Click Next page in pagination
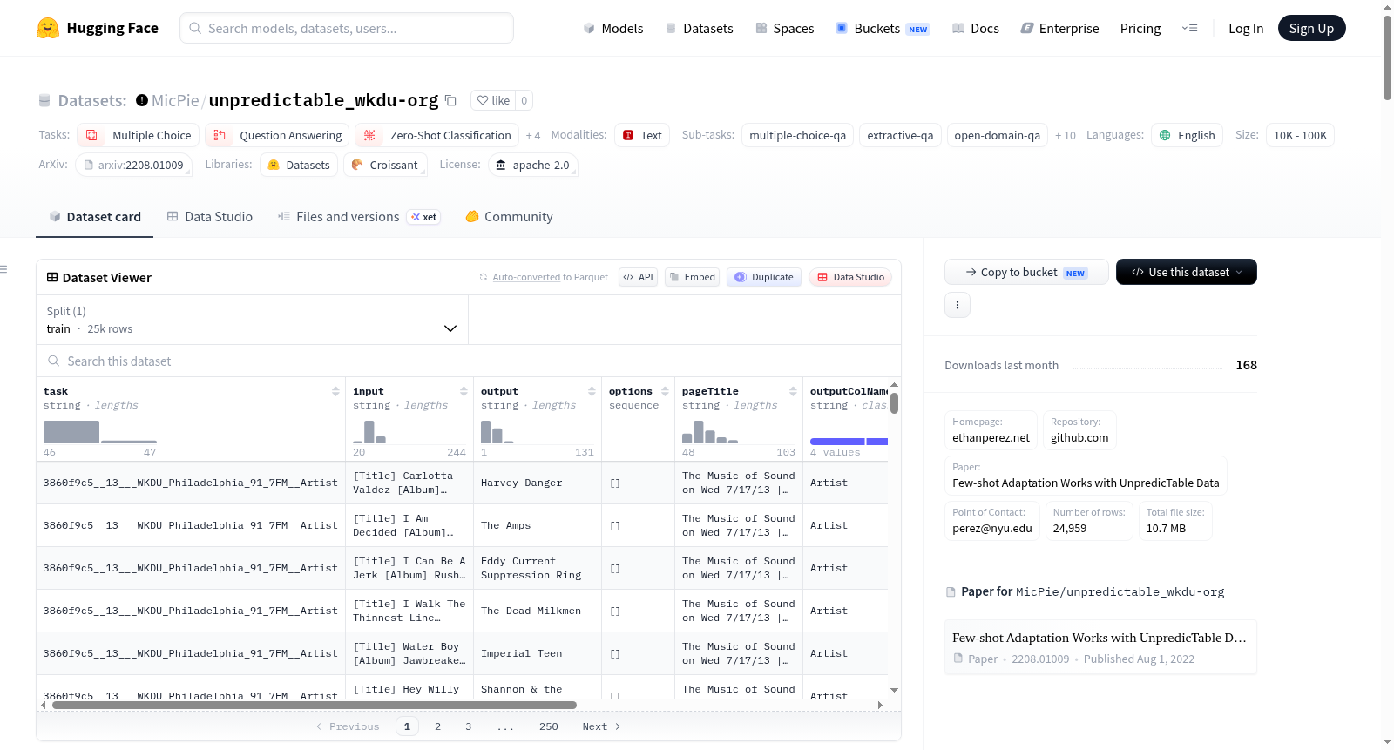 [x=601, y=726]
